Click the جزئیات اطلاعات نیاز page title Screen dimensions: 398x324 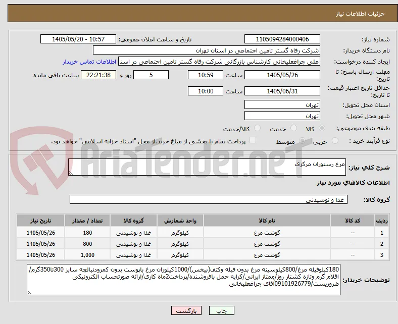tap(361, 14)
